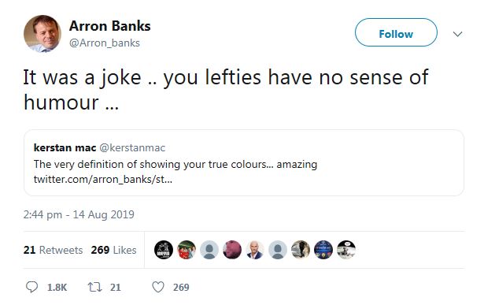This screenshot has height=305, width=484.
Task: Open the quoted kerstan mac tweet
Action: point(244,163)
